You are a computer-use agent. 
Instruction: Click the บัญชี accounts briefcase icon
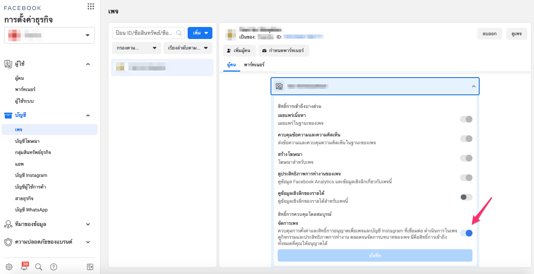[8, 115]
